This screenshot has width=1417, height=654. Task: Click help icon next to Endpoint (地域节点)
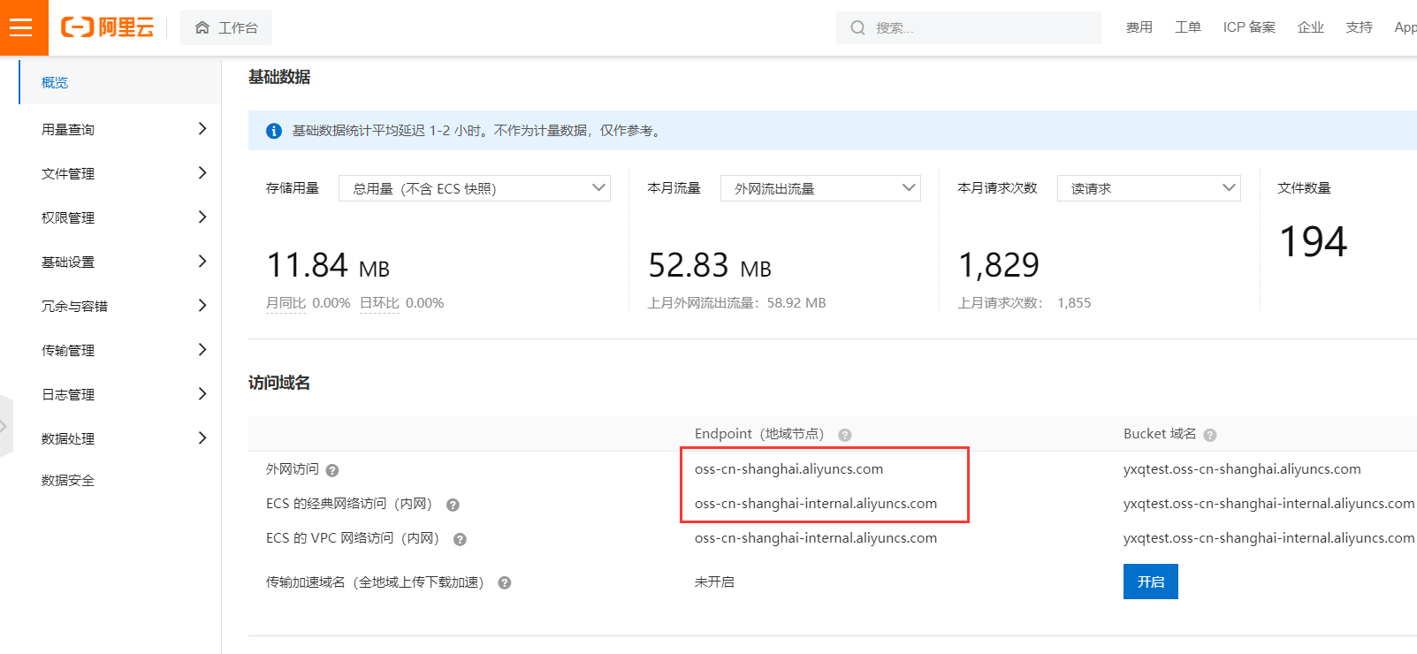pos(845,435)
